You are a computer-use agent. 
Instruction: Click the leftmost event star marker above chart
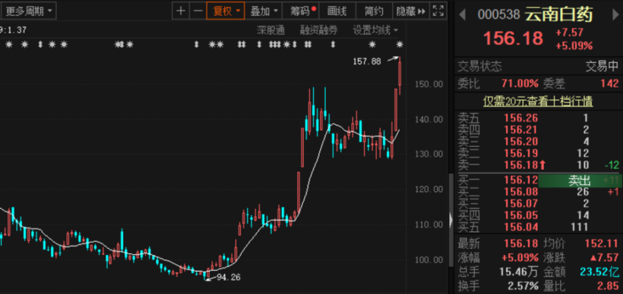point(9,44)
